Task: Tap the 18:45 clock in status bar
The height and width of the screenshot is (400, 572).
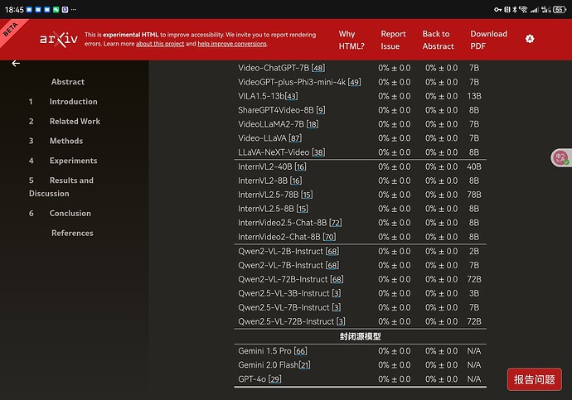Action: click(x=14, y=10)
